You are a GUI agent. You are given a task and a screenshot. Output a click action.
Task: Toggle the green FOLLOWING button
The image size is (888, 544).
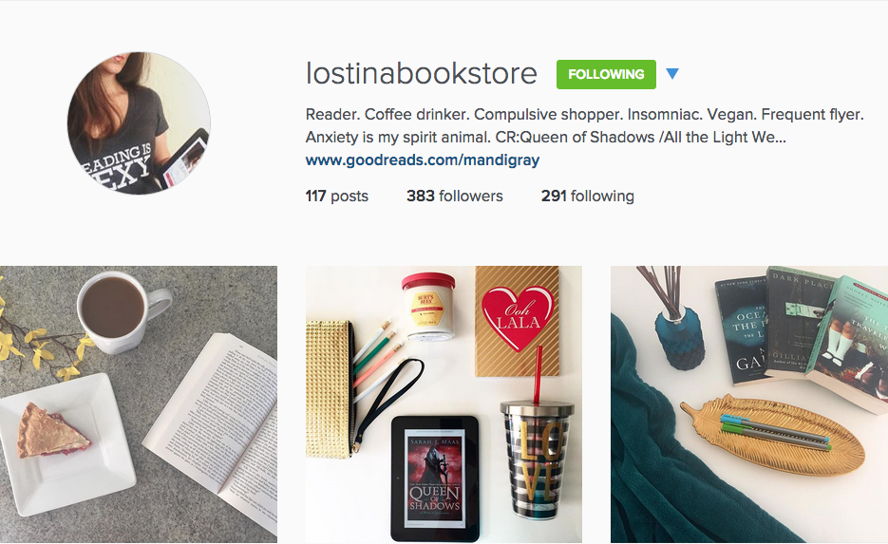(606, 74)
